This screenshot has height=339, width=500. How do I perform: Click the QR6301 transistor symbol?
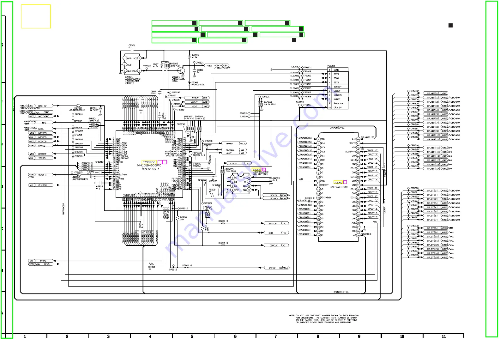181,71
